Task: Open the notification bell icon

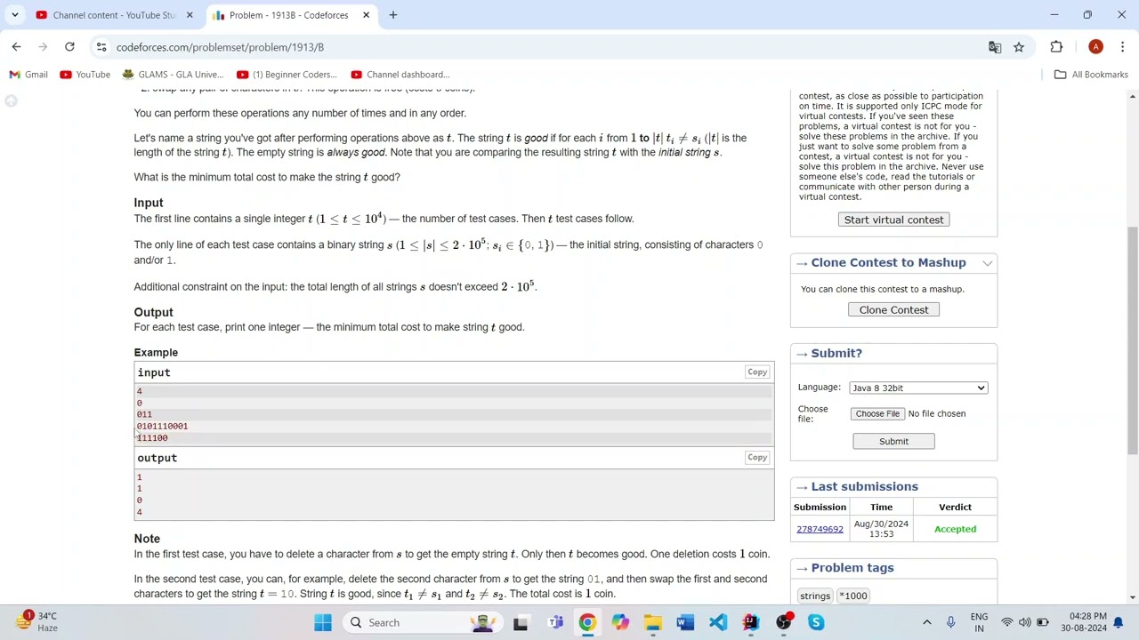Action: [x=1119, y=623]
